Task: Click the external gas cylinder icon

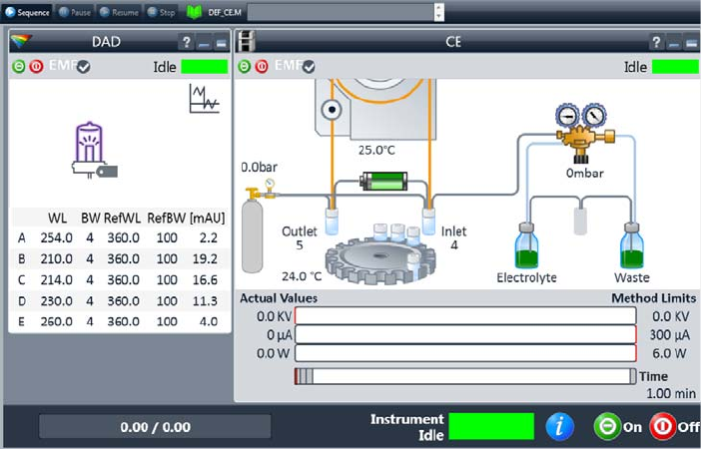Action: pyautogui.click(x=253, y=235)
